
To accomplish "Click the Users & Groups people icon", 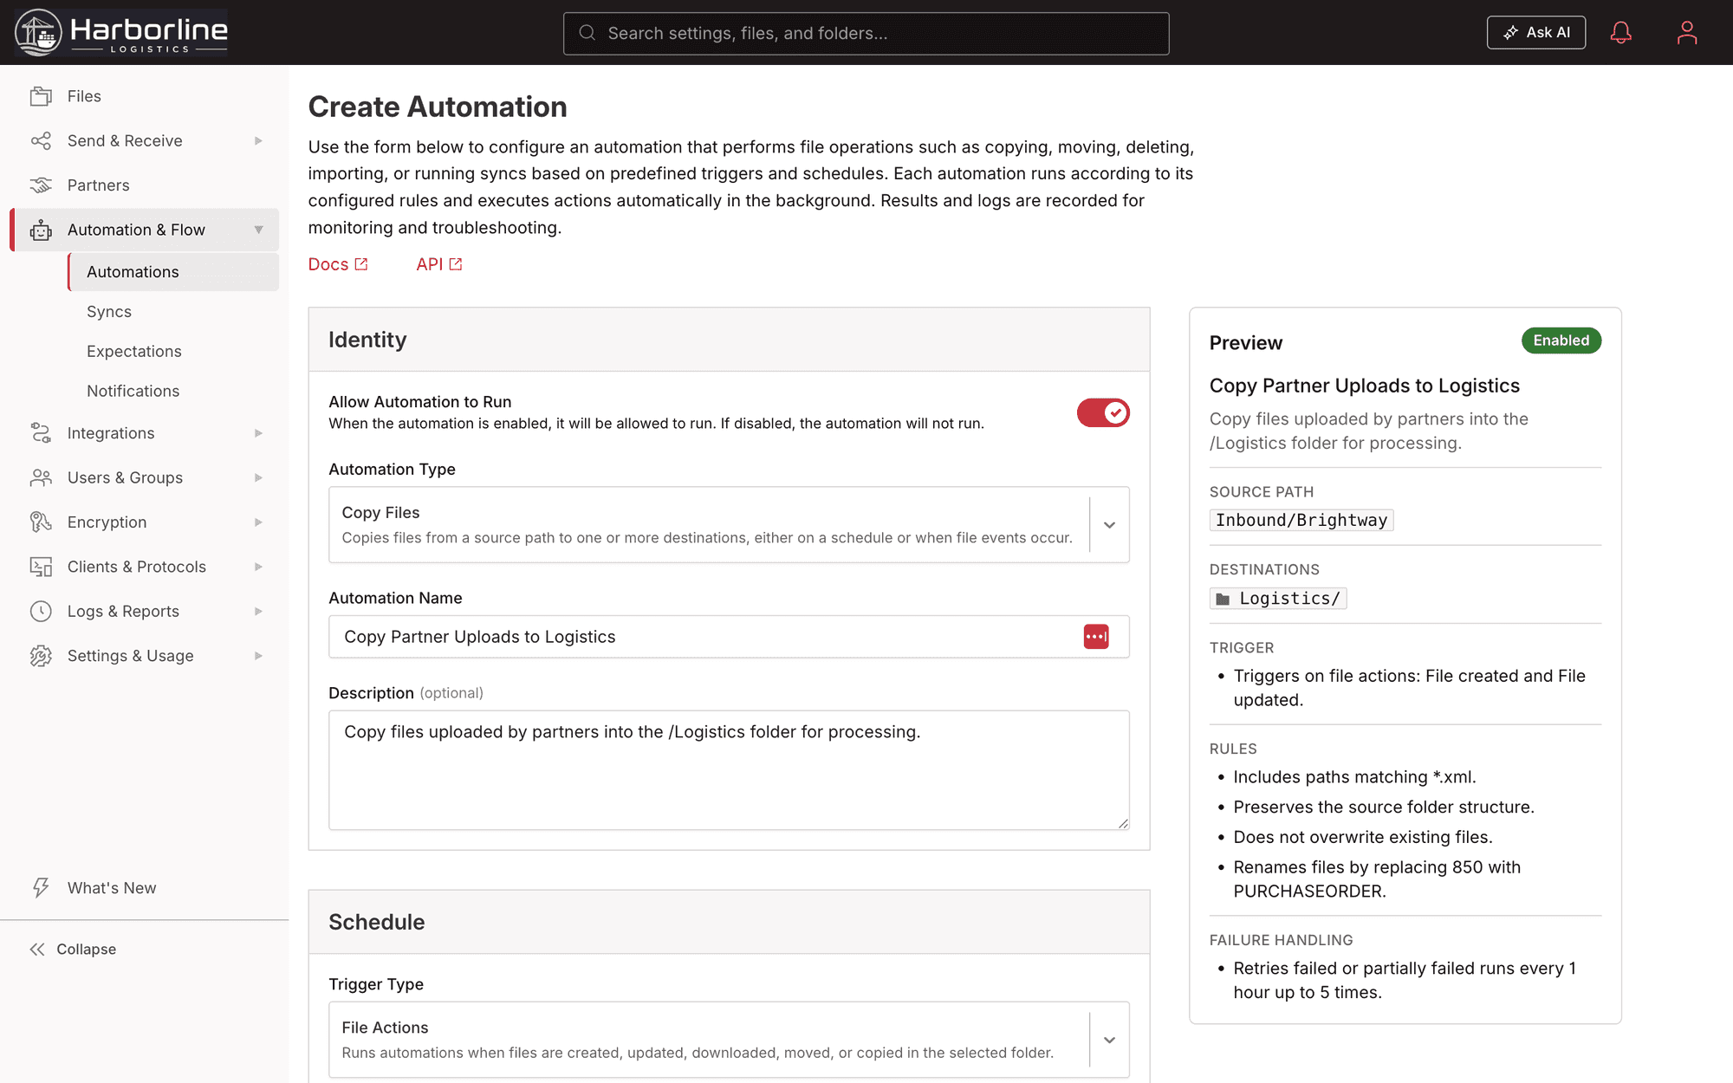I will tap(41, 477).
